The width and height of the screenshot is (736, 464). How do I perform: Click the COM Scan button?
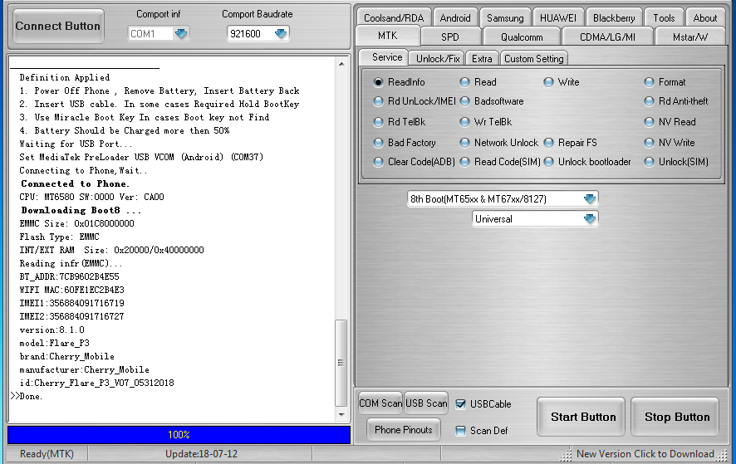[x=380, y=403]
